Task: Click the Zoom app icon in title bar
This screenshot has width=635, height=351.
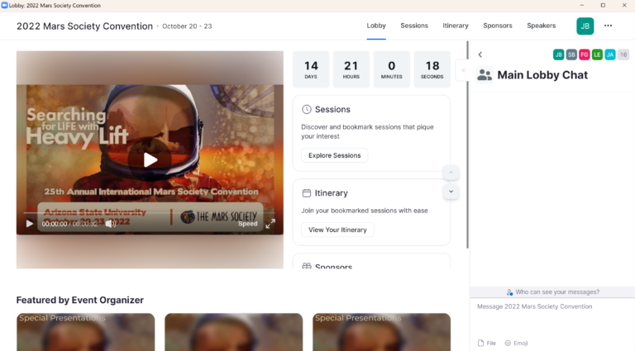Action: tap(4, 5)
